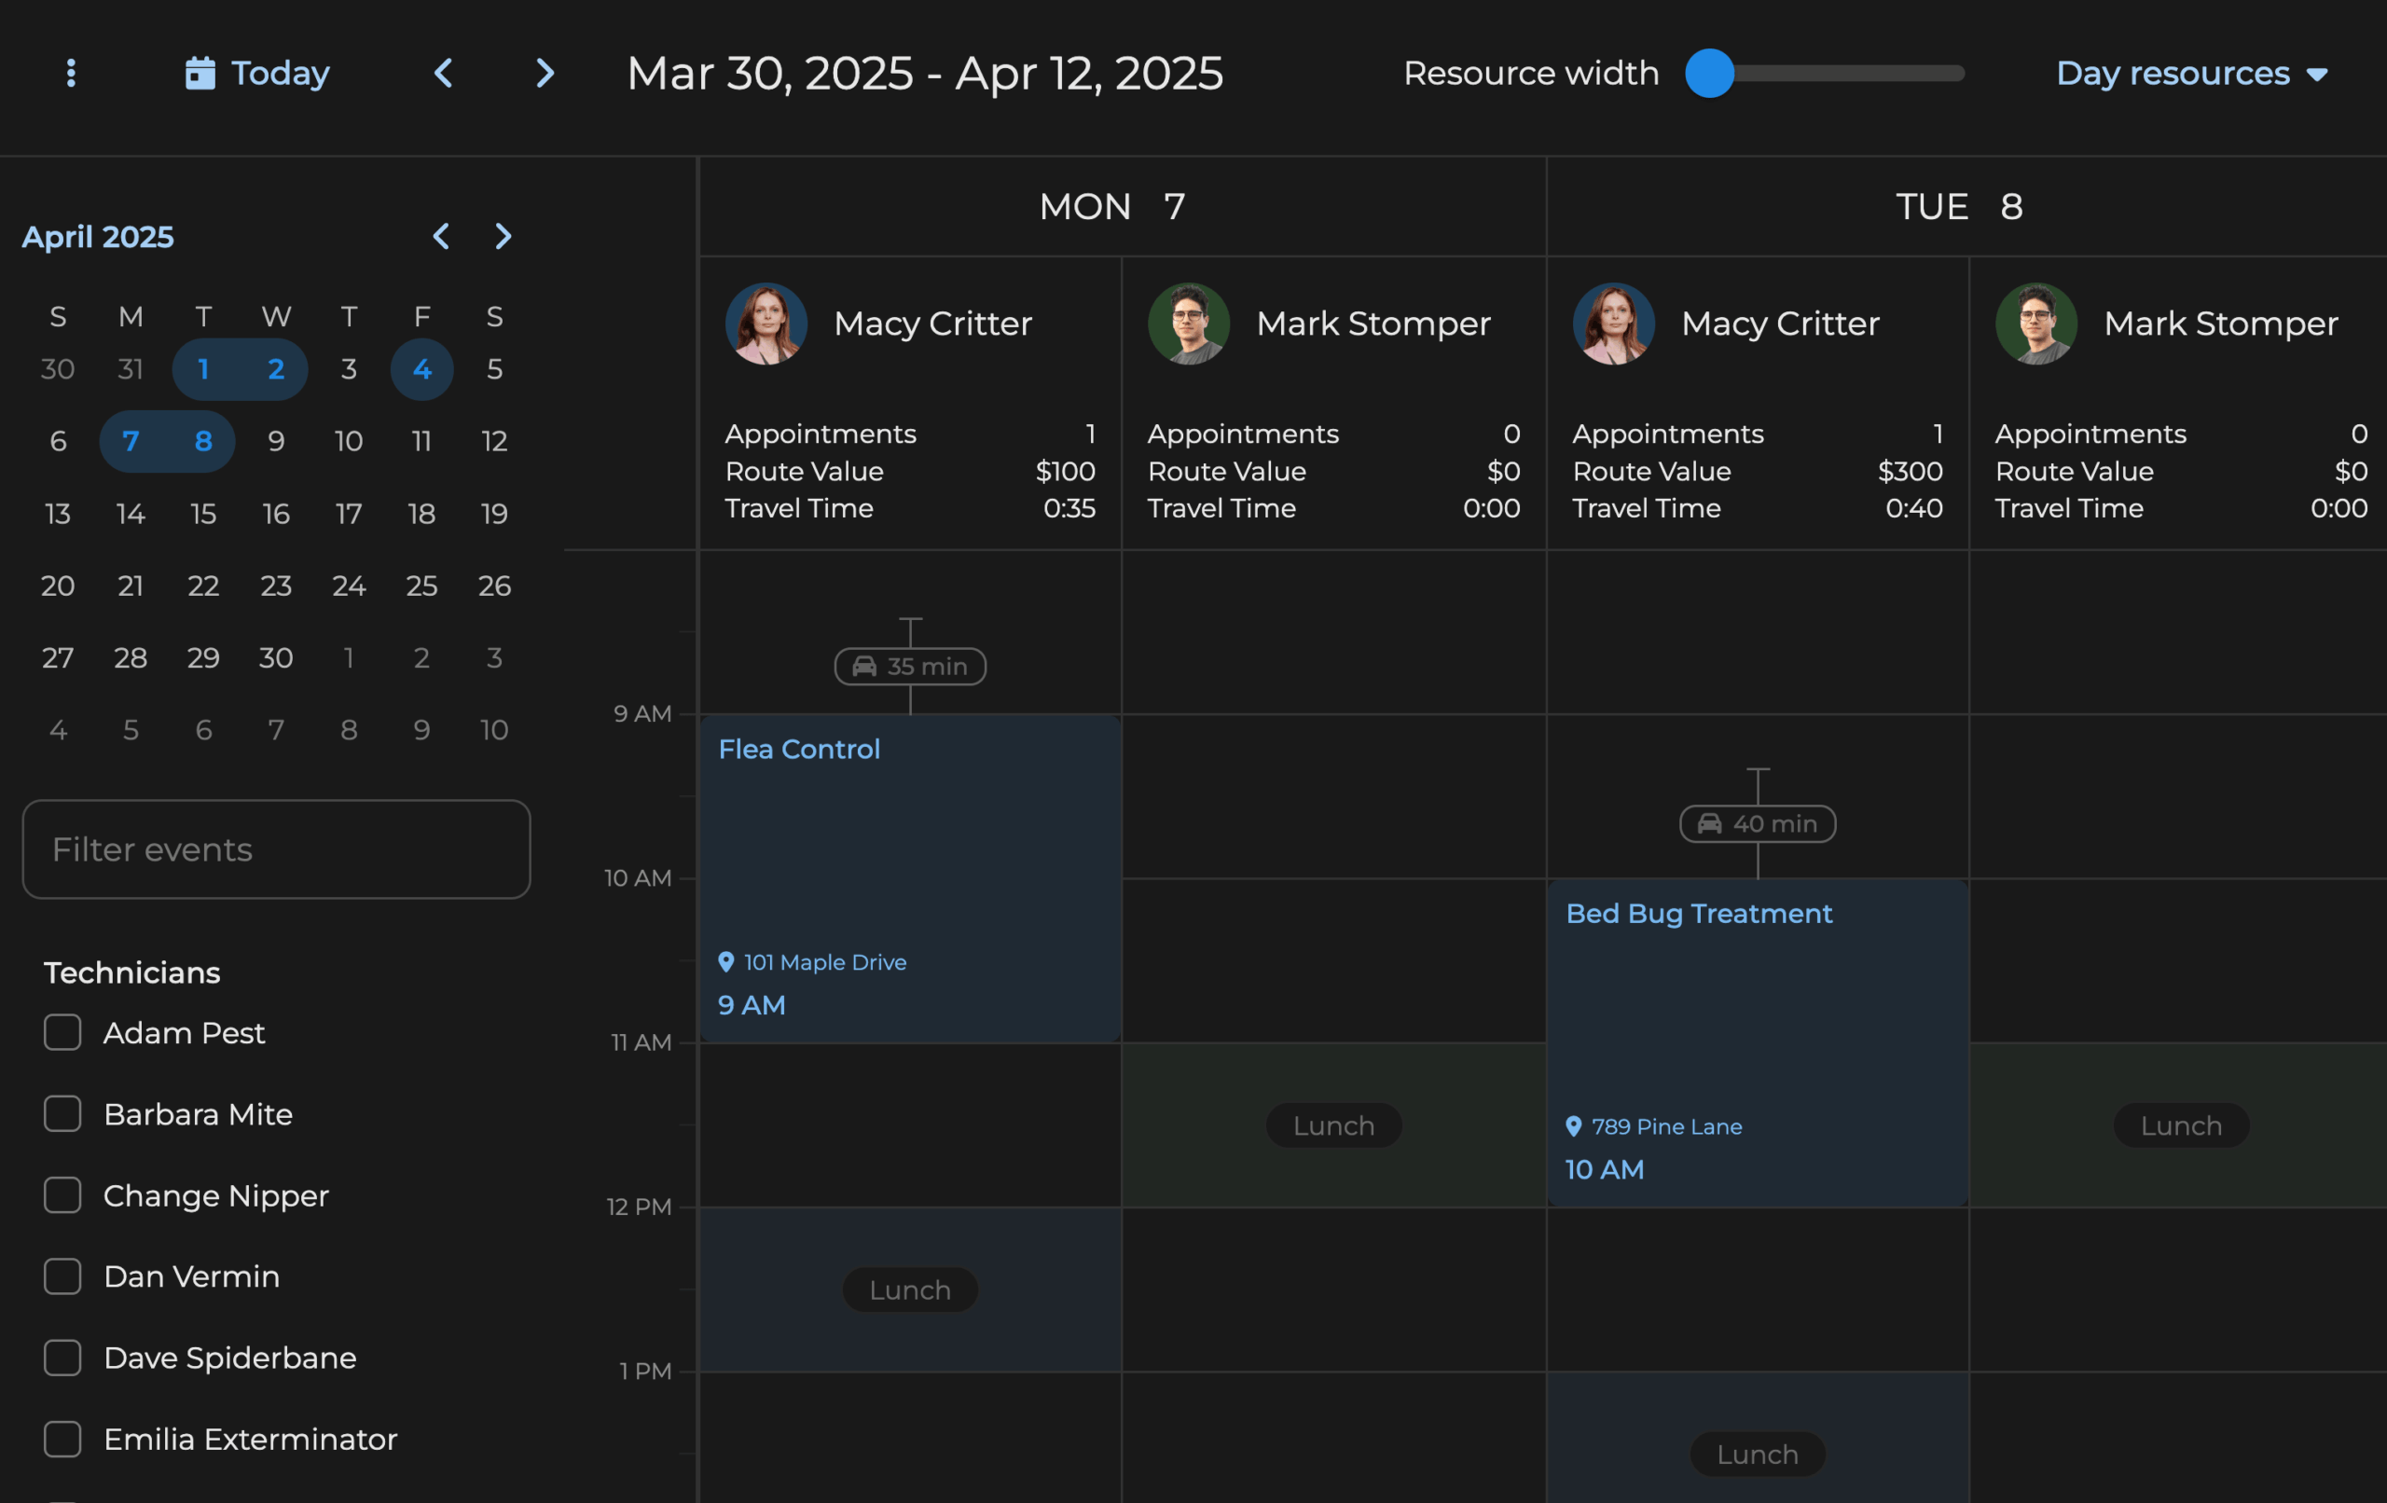Go to previous date range in header
Screen dimensions: 2387x1503
[443, 73]
